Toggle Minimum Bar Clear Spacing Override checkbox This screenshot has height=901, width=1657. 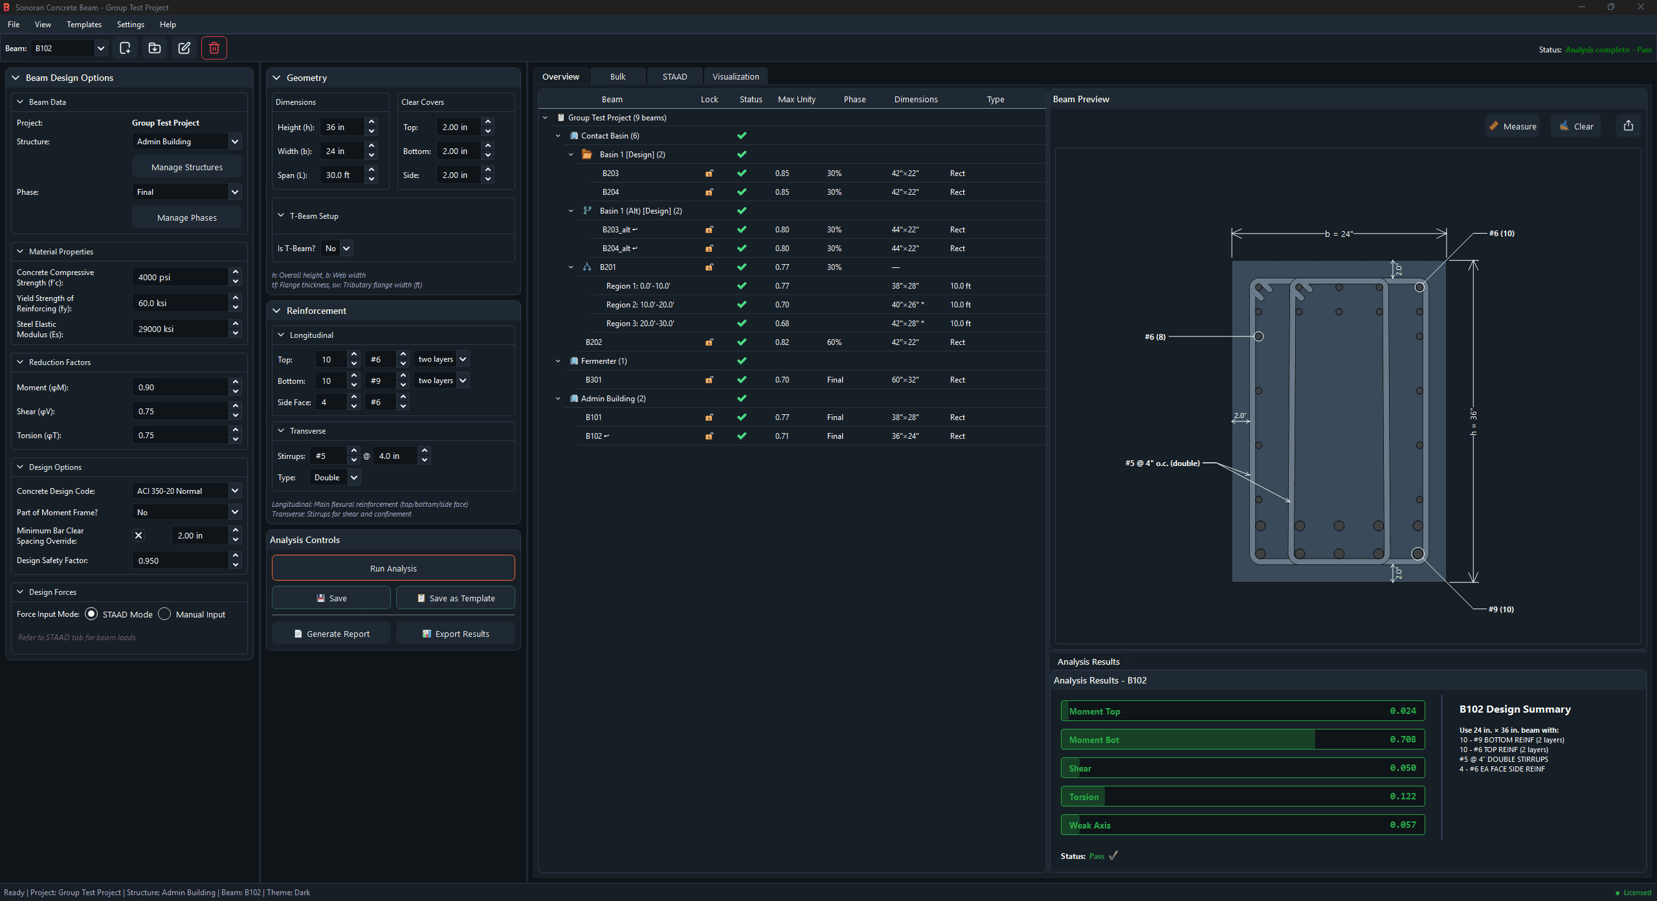[x=139, y=535]
